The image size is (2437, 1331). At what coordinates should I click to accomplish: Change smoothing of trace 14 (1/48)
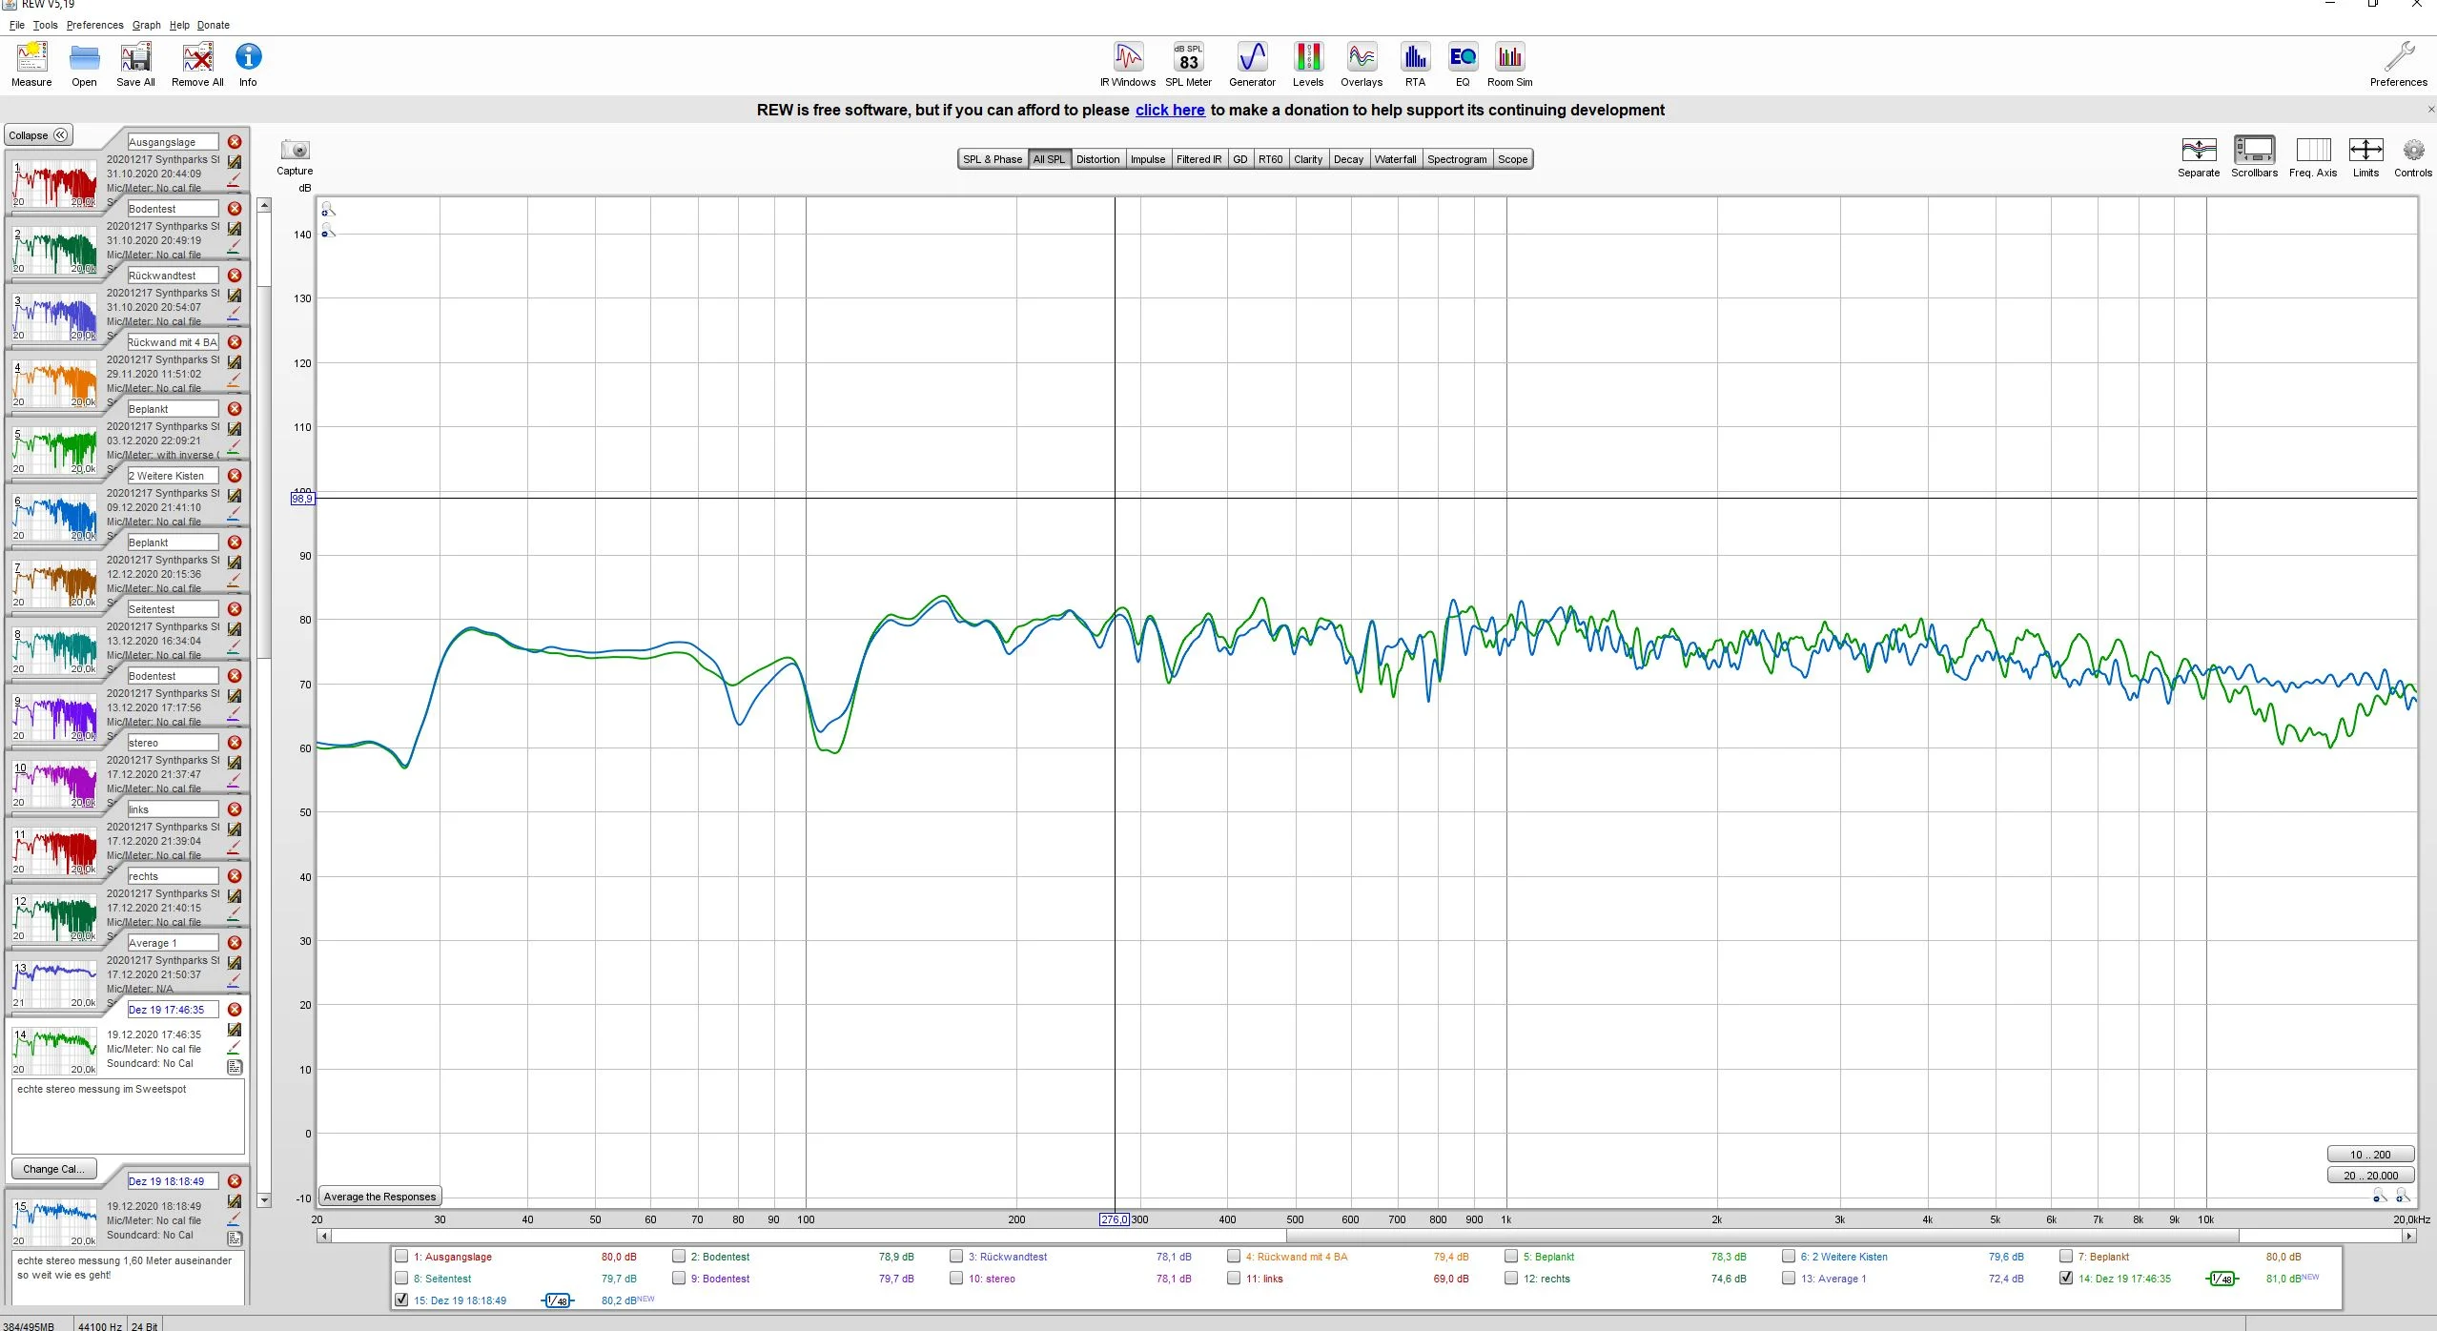2222,1280
